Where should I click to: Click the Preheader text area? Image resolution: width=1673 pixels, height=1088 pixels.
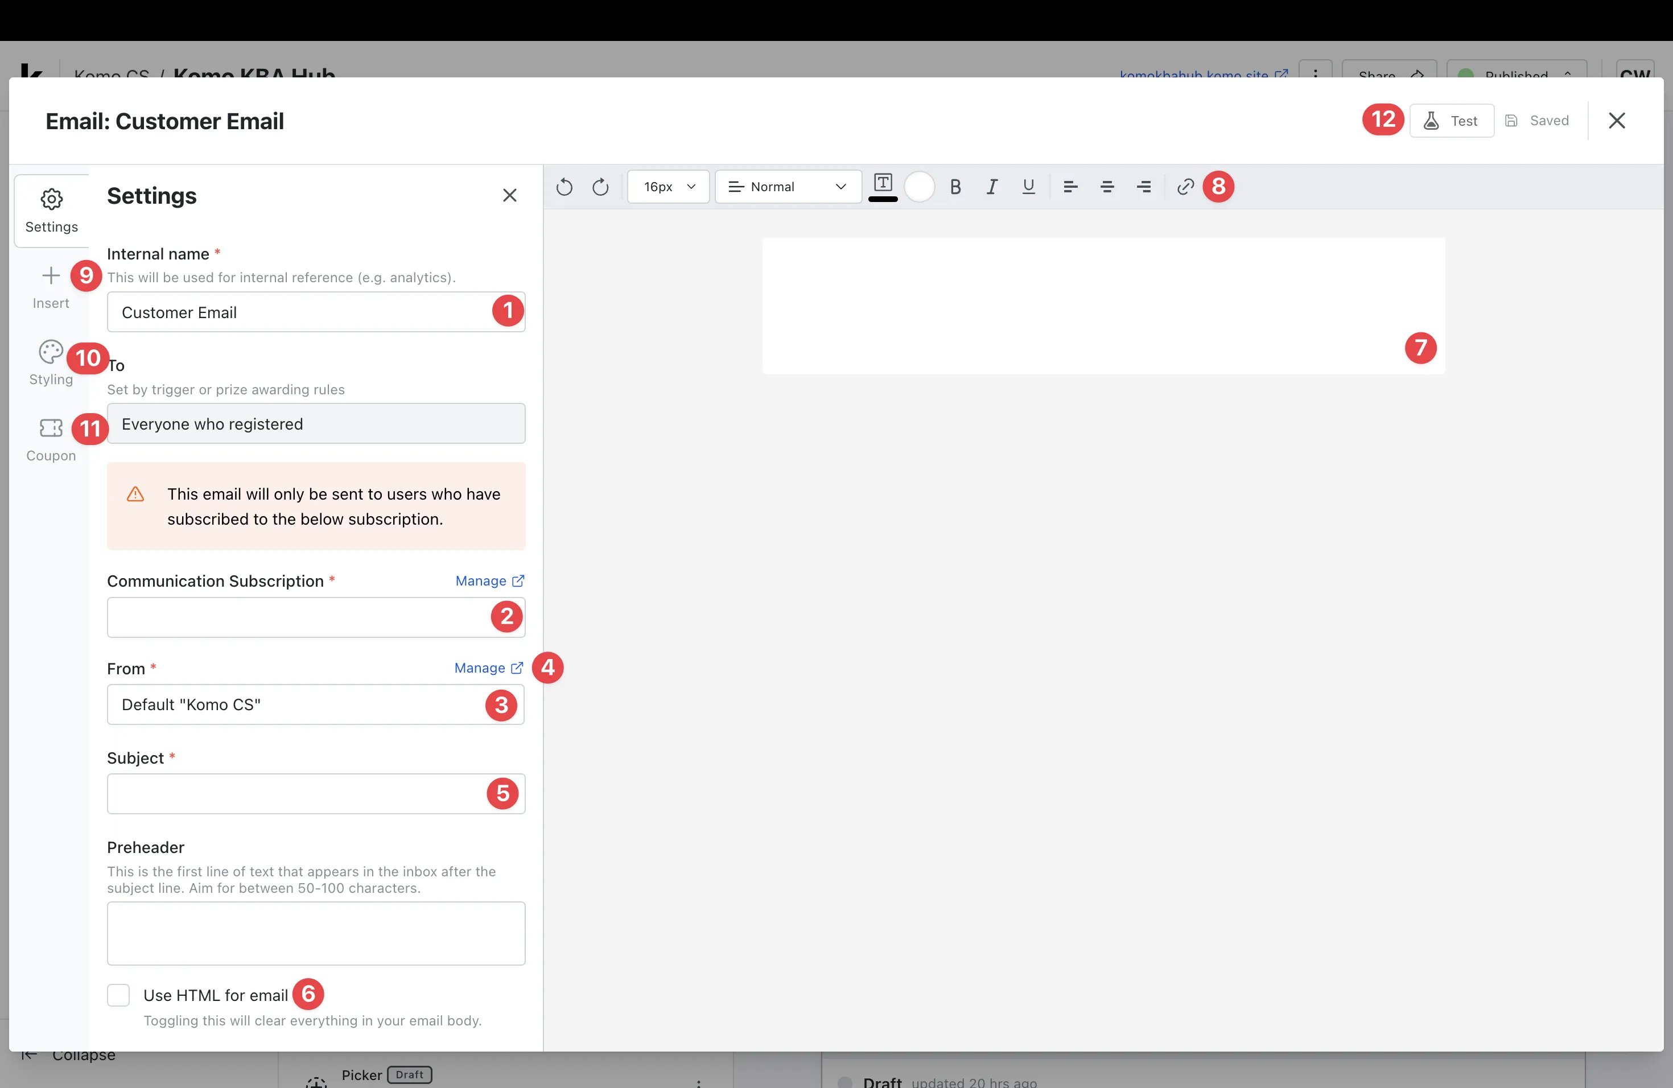[316, 934]
